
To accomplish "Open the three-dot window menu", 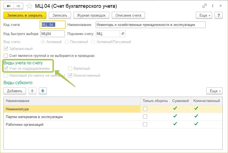I will pos(212,6).
